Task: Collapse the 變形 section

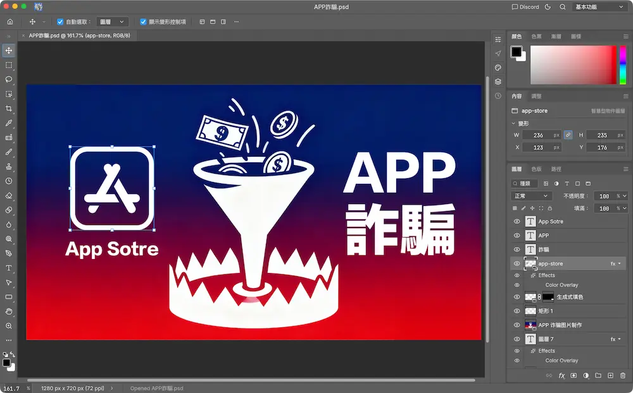Action: [x=513, y=123]
